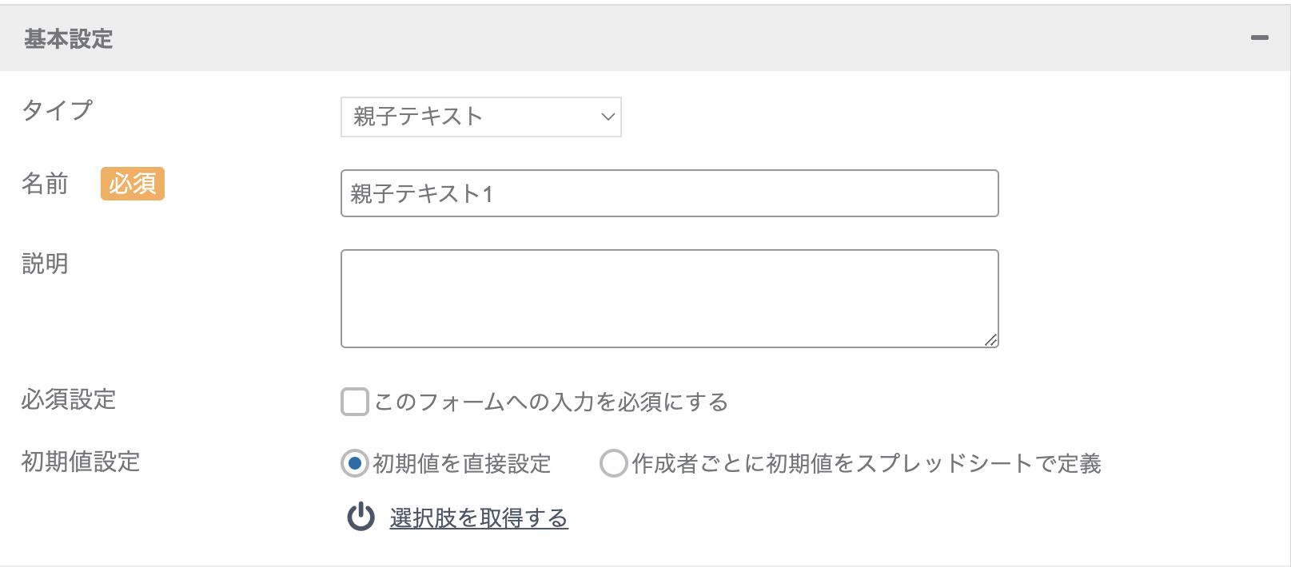Click the orange 必須 badge next to 名前
The image size is (1291, 567).
133,184
